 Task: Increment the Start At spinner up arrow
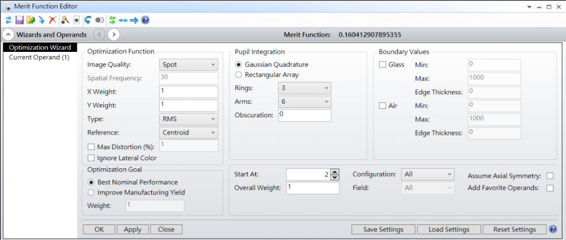tap(336, 171)
